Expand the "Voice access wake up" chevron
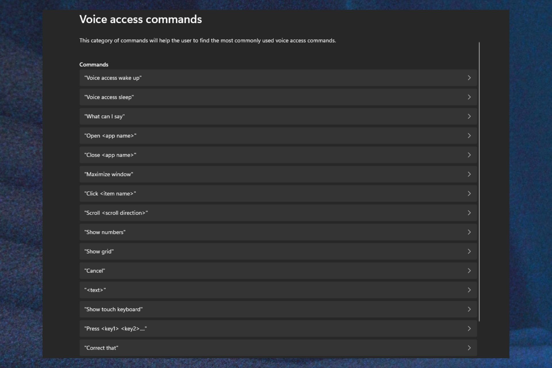 pyautogui.click(x=469, y=78)
